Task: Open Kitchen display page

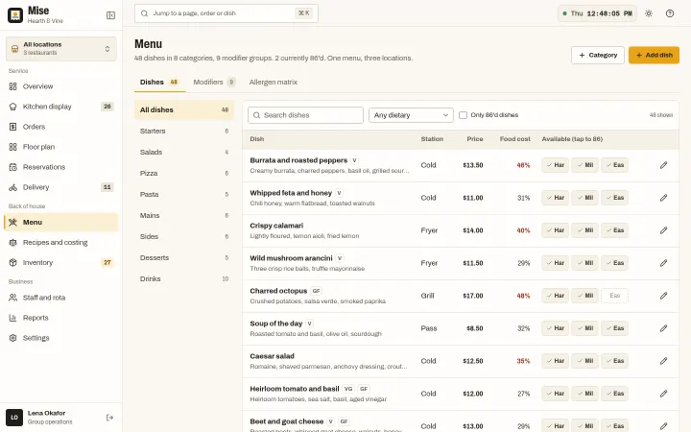Action: tap(61, 107)
